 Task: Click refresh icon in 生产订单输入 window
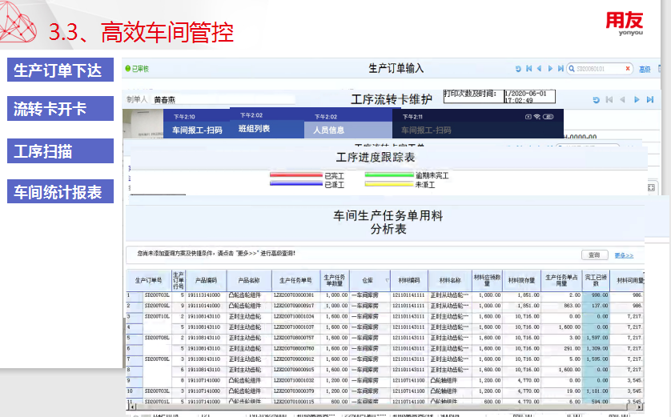(518, 69)
